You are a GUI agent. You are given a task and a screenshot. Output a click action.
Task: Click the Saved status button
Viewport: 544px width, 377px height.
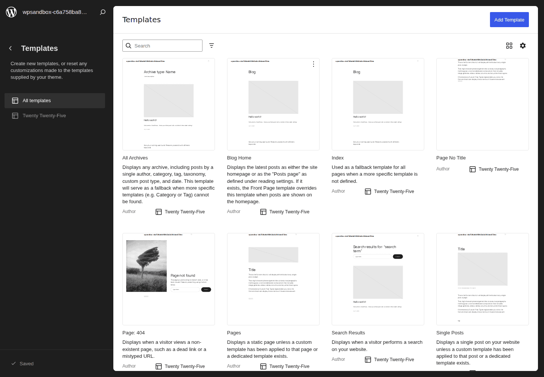click(x=23, y=363)
